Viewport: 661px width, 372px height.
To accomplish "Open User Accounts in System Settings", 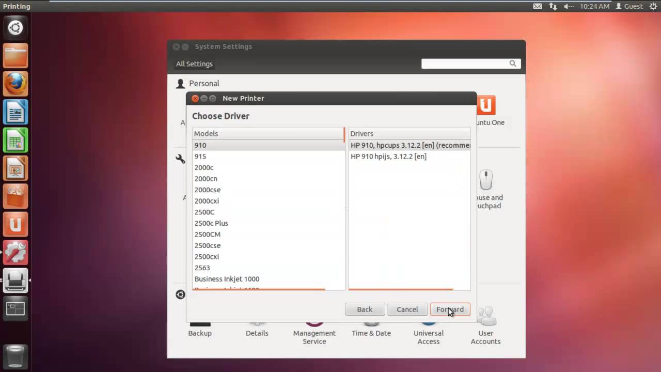I will 485,326.
